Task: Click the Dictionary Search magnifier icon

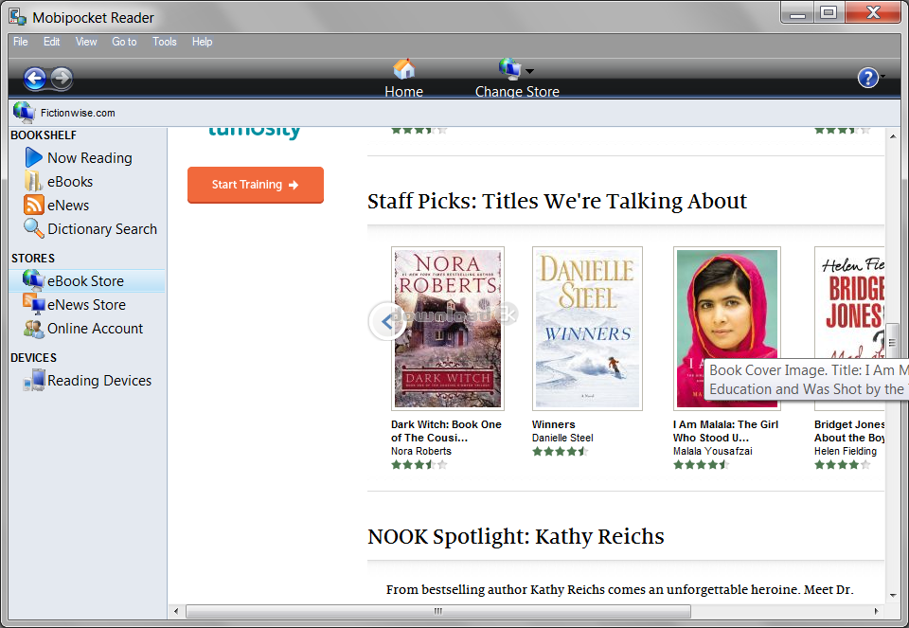Action: [x=34, y=228]
